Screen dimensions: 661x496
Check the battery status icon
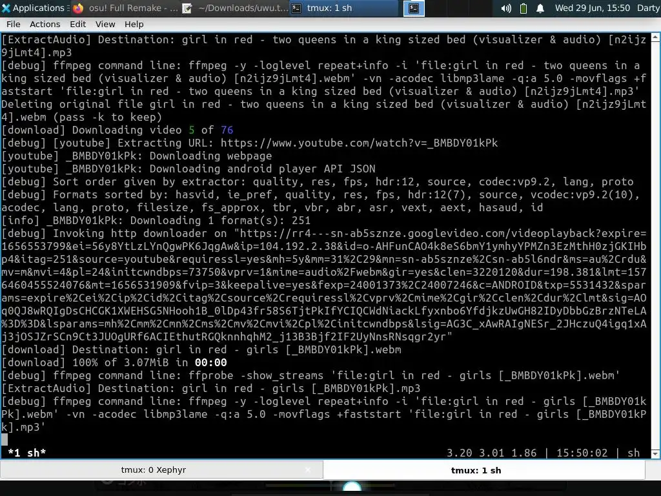click(x=523, y=8)
